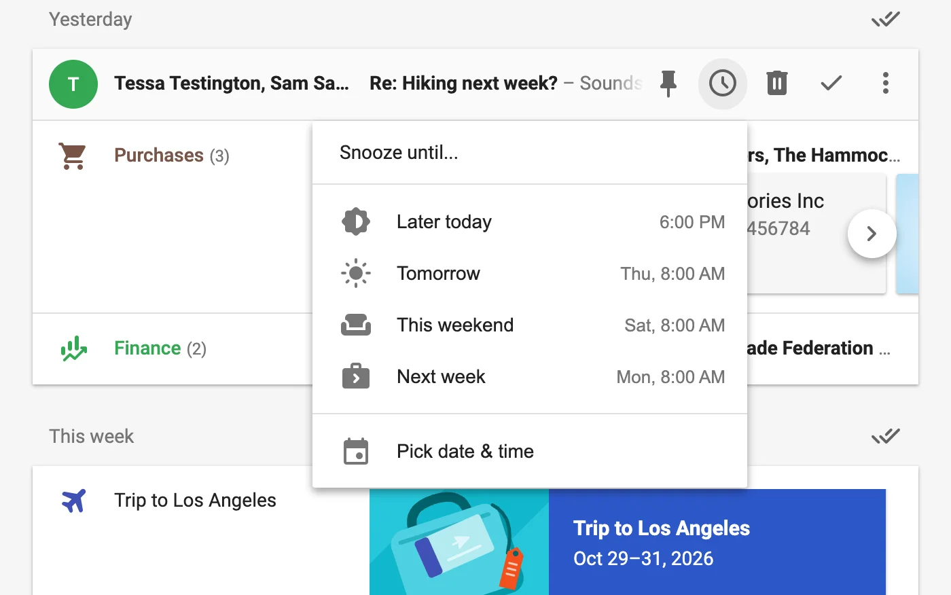Click Snooze until... menu title
951x595 pixels.
[399, 153]
